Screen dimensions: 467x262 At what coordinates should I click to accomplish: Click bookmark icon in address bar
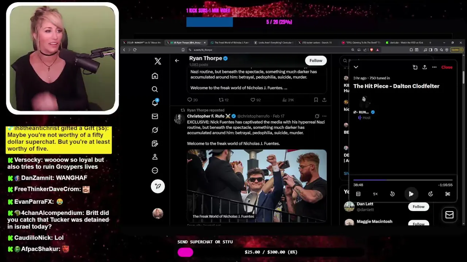[x=183, y=50]
